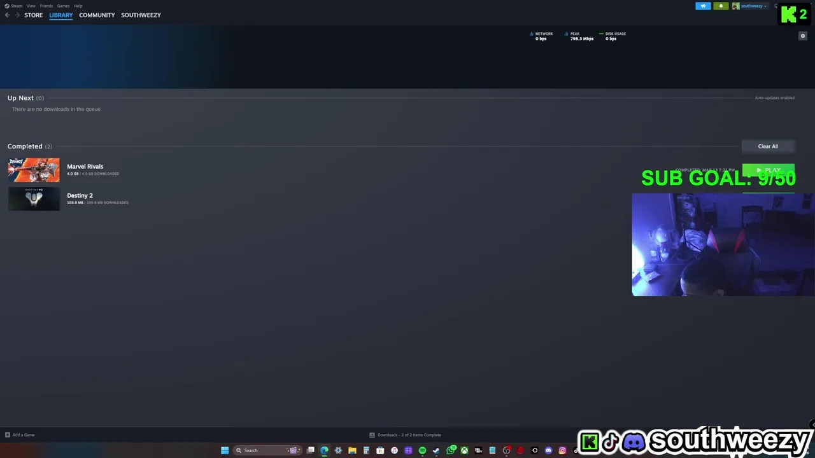Screen dimensions: 815x458
Task: Open Instagram from taskbar
Action: coord(562,450)
